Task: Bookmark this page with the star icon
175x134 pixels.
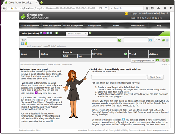Action: 147,8
